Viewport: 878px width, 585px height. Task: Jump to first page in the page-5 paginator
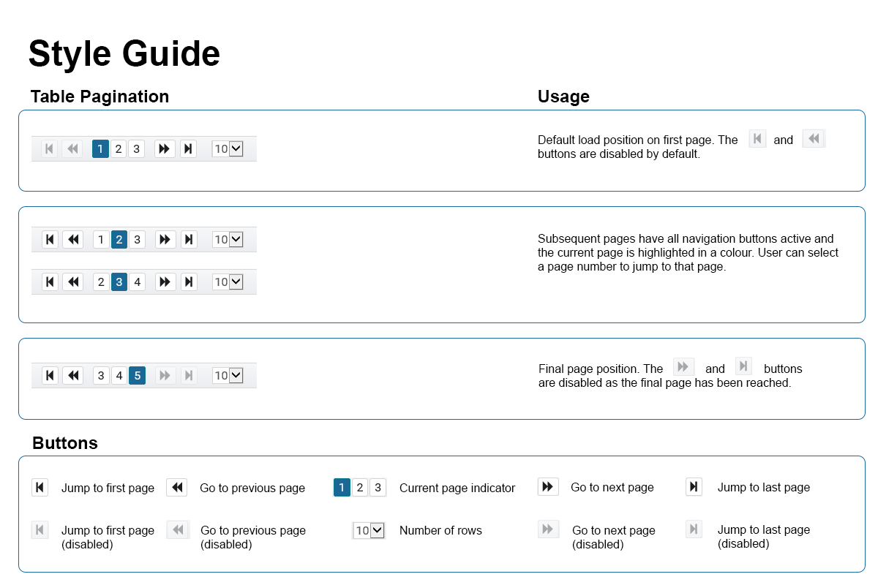click(x=50, y=376)
